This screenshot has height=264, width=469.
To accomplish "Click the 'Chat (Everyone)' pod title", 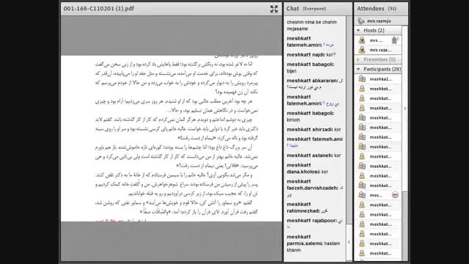I will [306, 9].
